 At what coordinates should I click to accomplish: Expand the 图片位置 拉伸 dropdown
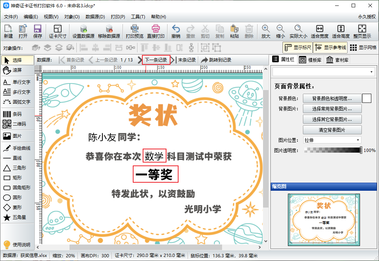(332, 140)
